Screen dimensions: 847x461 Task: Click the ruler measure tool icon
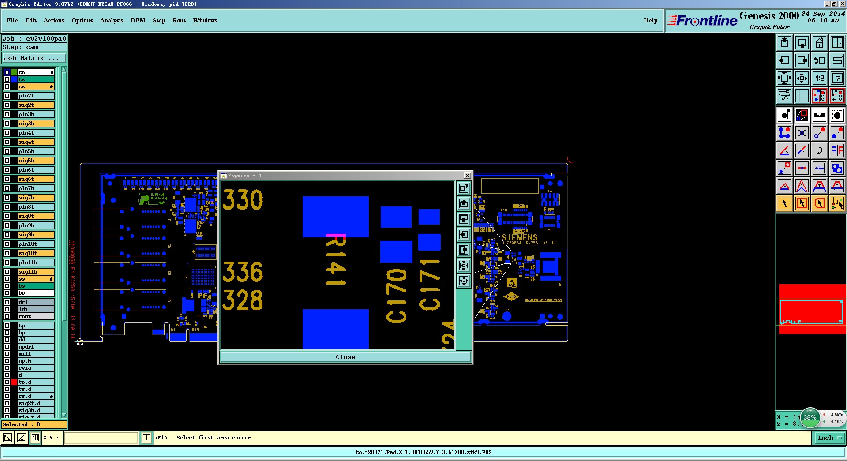[820, 116]
